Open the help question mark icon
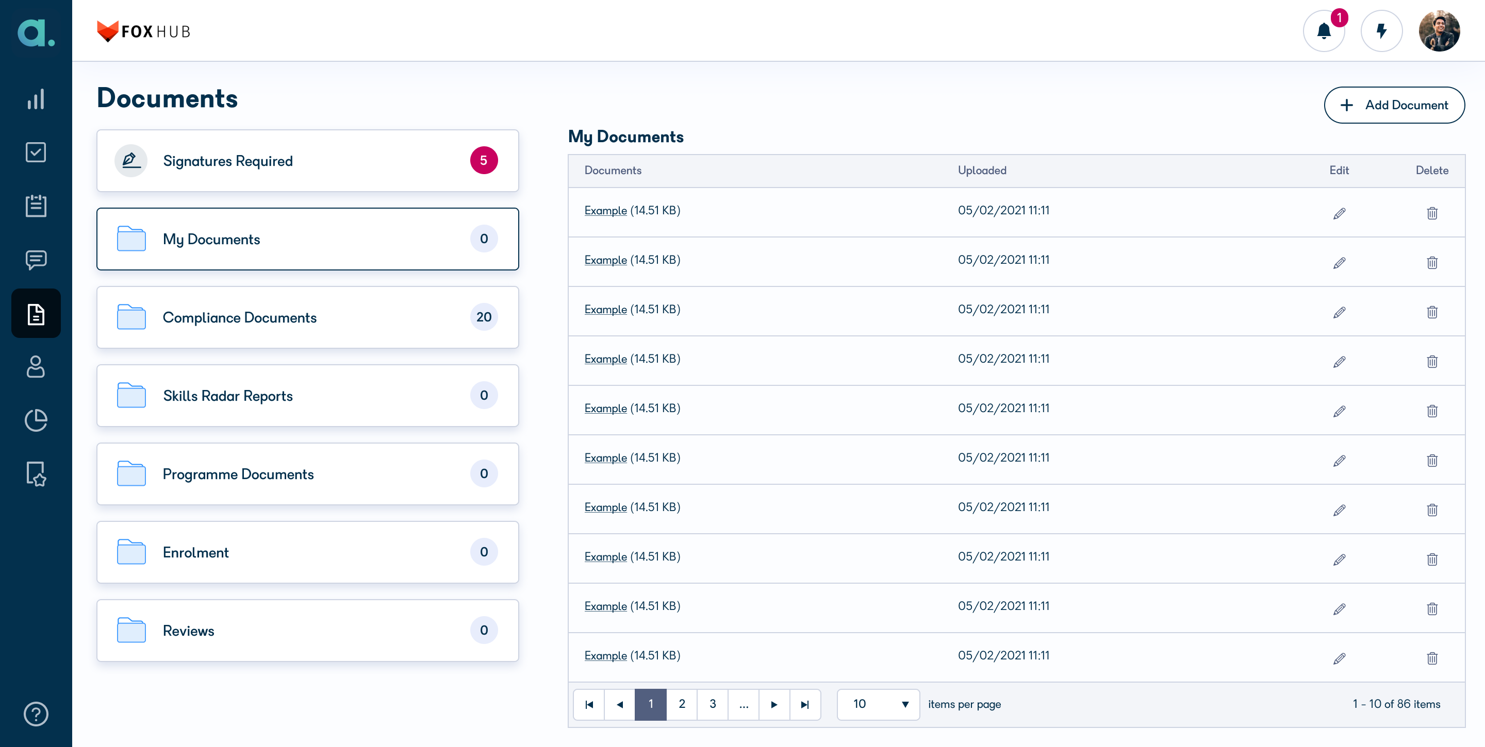 click(x=36, y=714)
